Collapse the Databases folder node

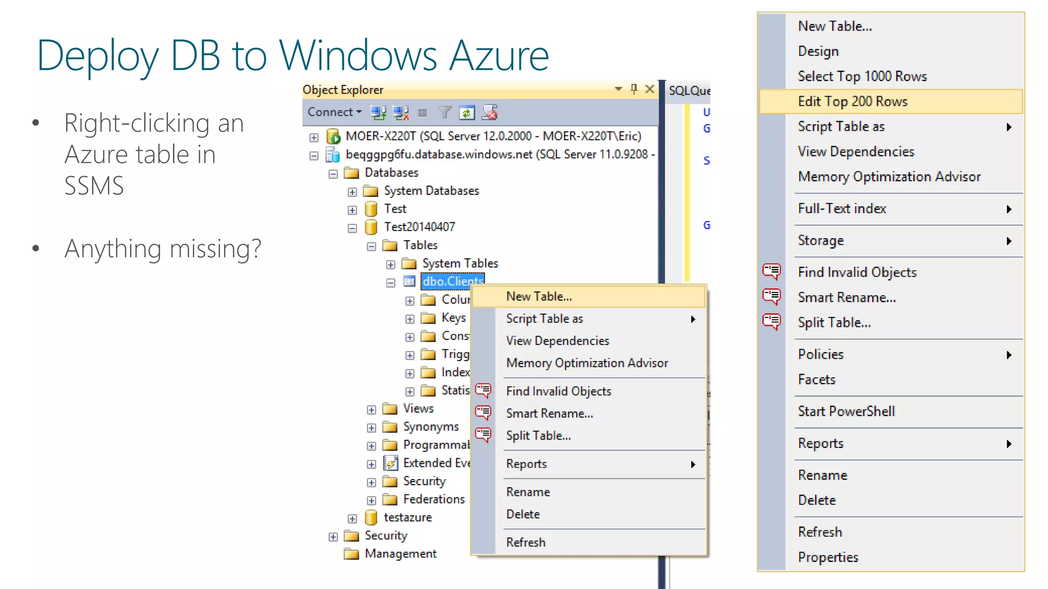333,174
